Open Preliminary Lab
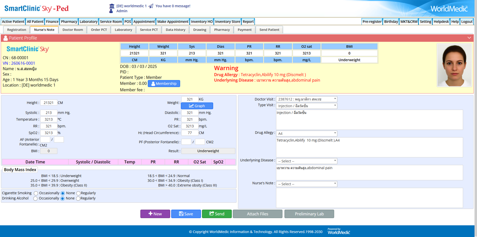The width and height of the screenshot is (477, 237). [x=309, y=214]
